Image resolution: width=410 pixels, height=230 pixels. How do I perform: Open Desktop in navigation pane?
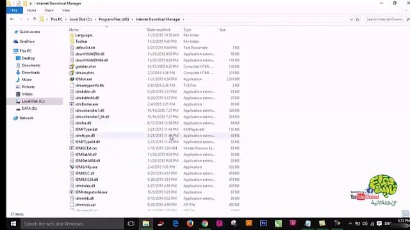click(28, 58)
